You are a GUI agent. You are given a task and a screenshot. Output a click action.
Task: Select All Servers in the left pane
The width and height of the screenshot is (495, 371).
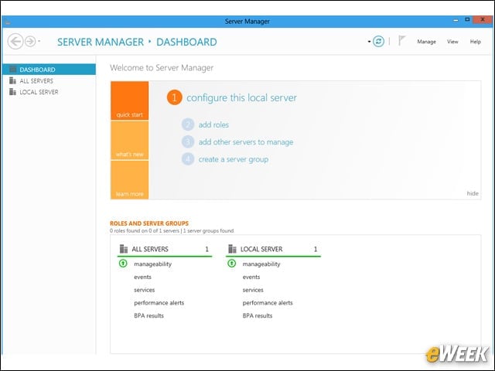click(x=49, y=80)
